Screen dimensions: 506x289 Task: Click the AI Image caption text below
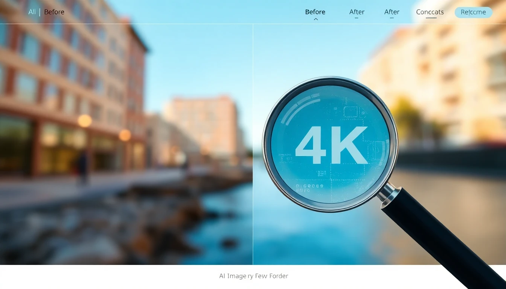pyautogui.click(x=253, y=276)
